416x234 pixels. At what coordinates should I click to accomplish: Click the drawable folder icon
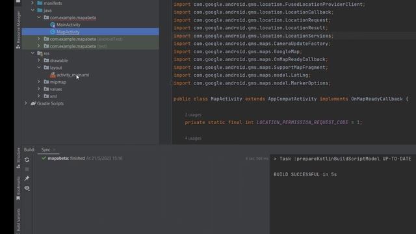(x=46, y=60)
